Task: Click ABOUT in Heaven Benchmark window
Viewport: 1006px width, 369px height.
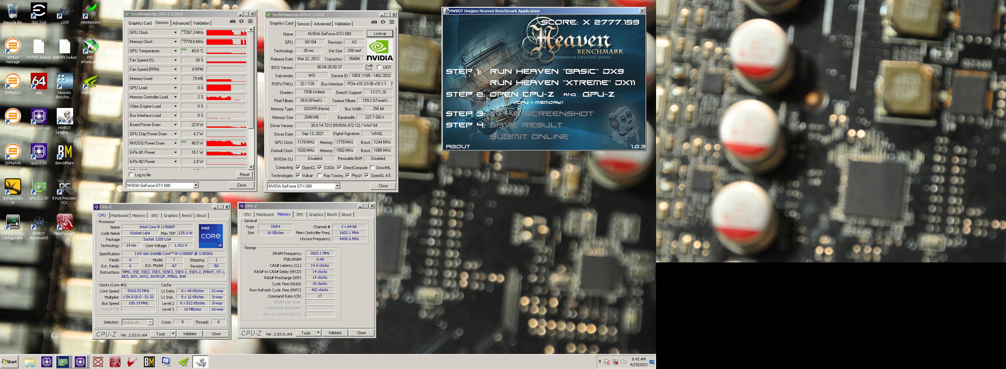Action: point(458,147)
